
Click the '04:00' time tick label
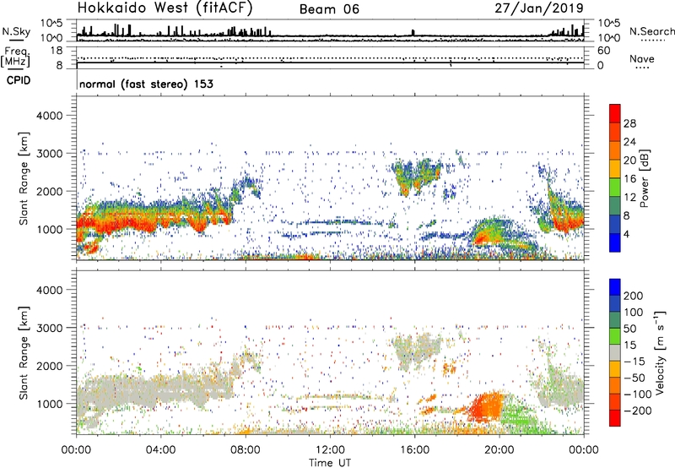pos(160,450)
